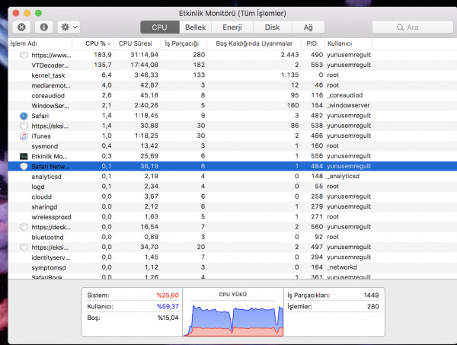Open the gear actions dropdown menu
Viewport: 457px width, 345px height.
click(69, 27)
